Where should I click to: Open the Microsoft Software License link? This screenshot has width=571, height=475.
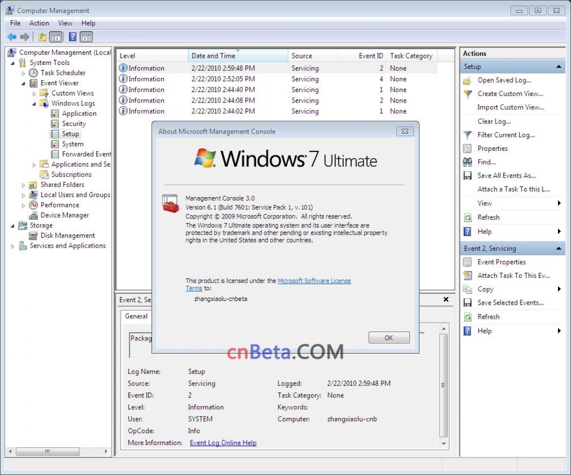314,281
